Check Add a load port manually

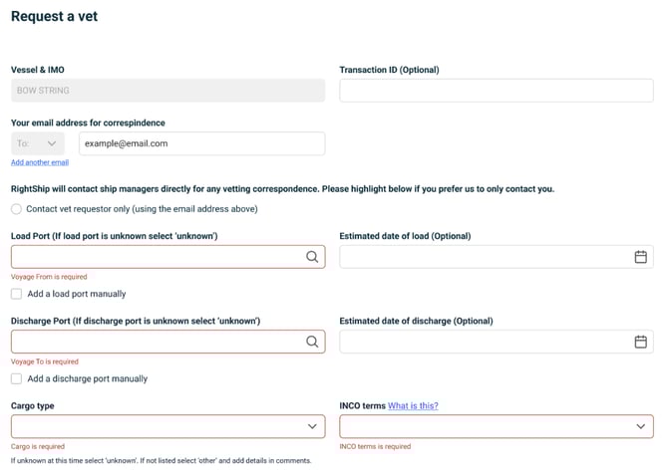(16, 294)
